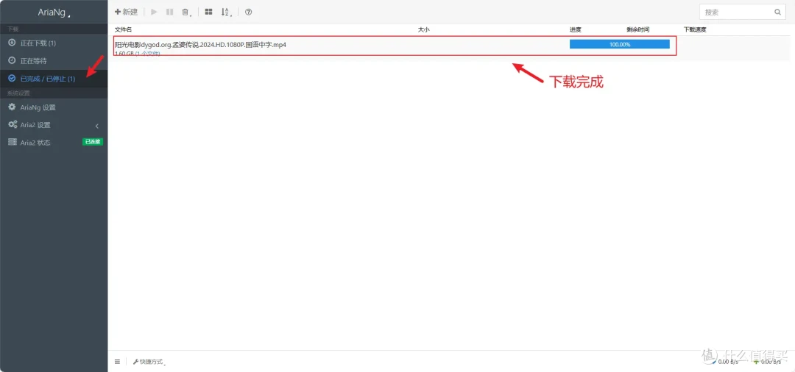
Task: Click the select-all grid icon
Action: click(x=208, y=12)
